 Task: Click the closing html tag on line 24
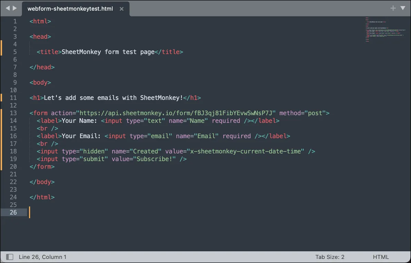(42, 197)
